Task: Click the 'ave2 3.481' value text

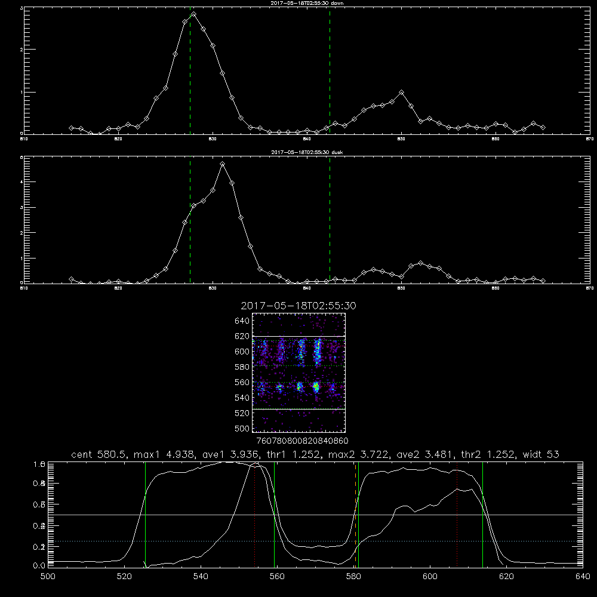Action: [x=426, y=454]
